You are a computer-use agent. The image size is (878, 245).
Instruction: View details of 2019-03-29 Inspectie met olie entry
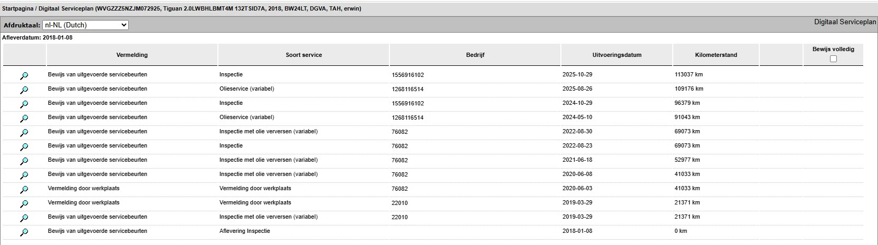coord(24,218)
